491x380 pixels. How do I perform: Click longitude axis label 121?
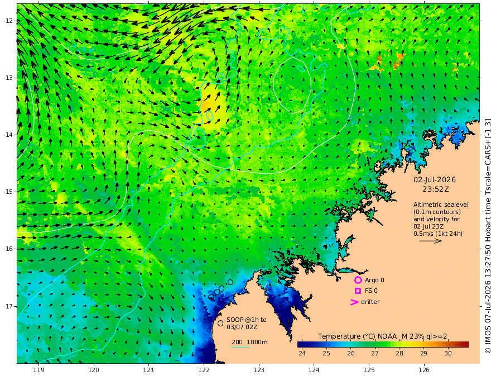click(x=149, y=370)
